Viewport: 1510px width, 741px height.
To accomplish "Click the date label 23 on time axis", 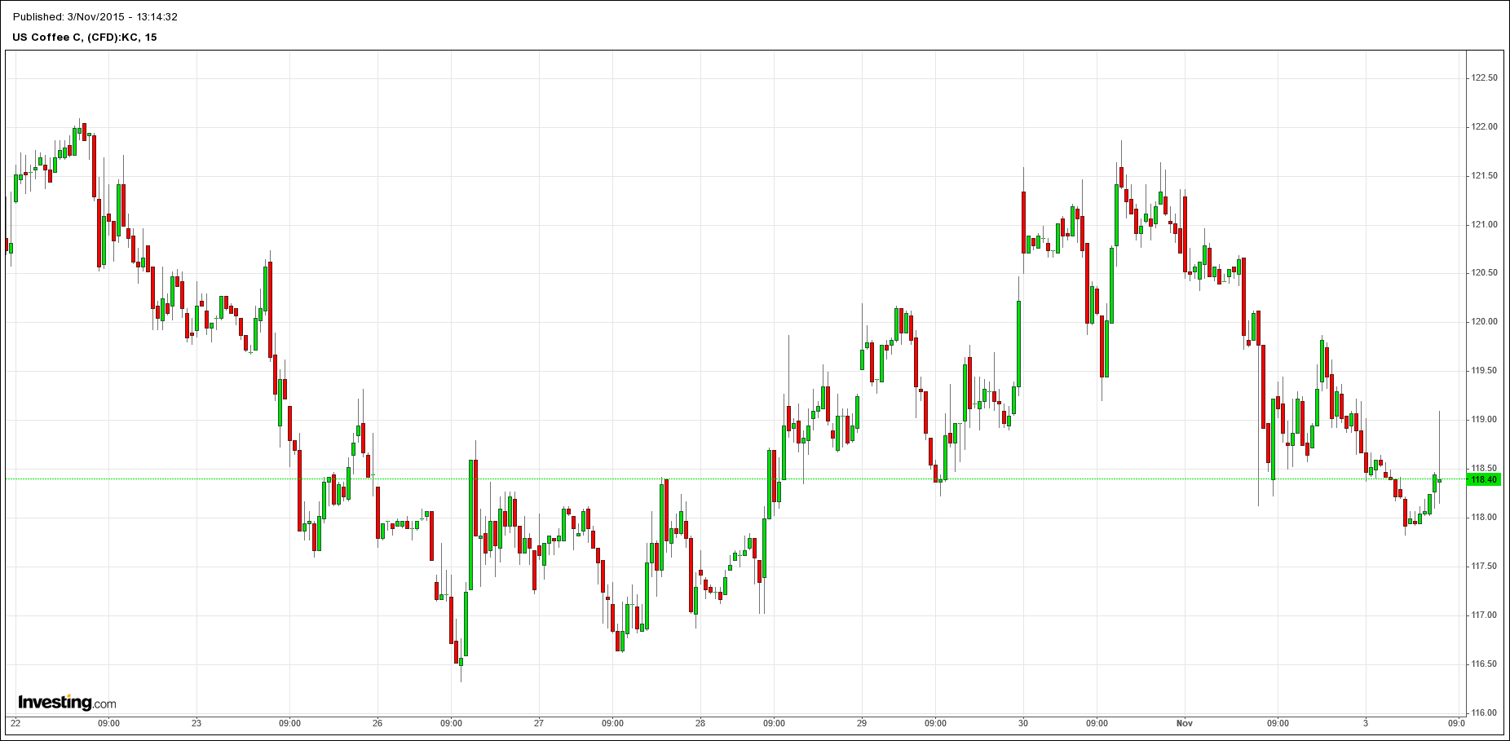I will click(x=196, y=723).
